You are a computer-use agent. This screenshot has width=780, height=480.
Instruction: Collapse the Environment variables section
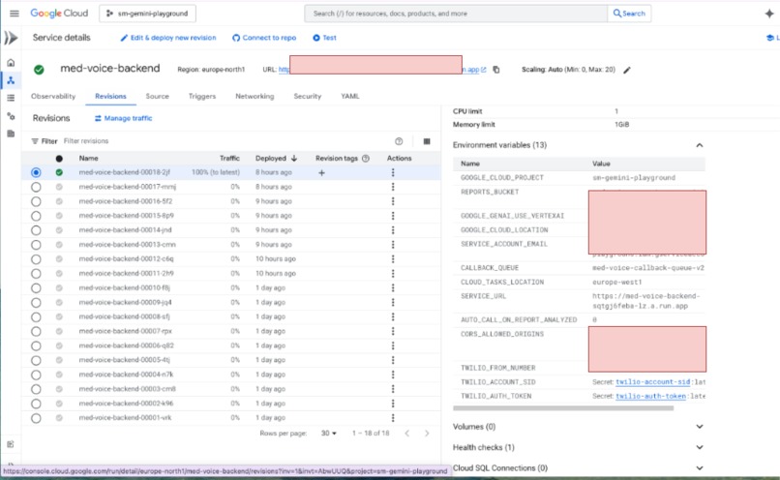point(700,145)
